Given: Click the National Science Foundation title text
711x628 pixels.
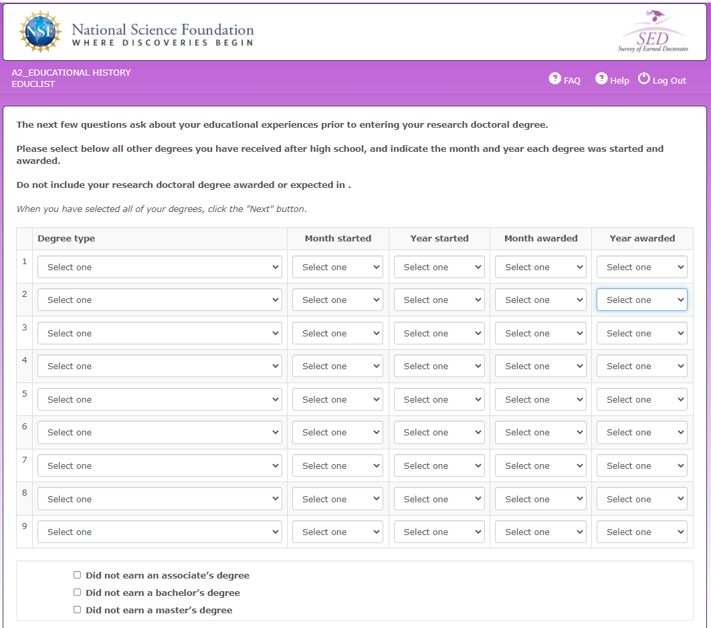Looking at the screenshot, I should click(x=163, y=29).
